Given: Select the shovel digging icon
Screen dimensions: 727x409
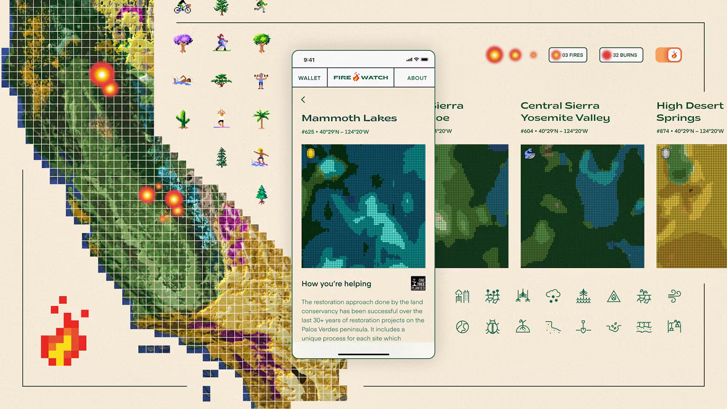Looking at the screenshot, I should [583, 326].
